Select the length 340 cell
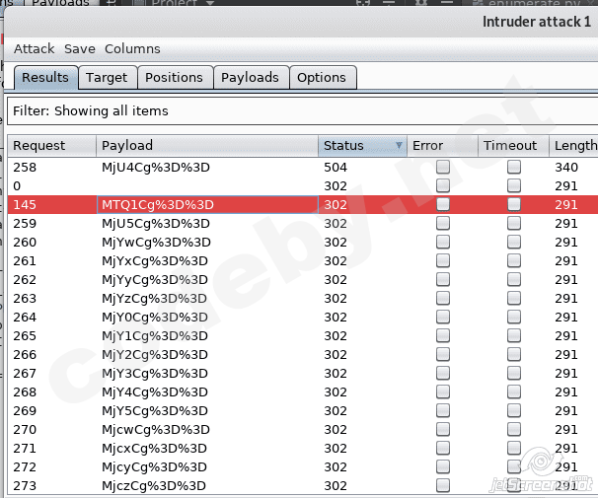The height and width of the screenshot is (498, 598). pyautogui.click(x=566, y=167)
